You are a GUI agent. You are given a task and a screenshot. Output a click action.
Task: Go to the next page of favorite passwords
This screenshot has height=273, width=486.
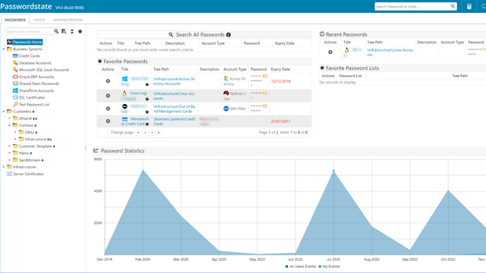coord(152,133)
